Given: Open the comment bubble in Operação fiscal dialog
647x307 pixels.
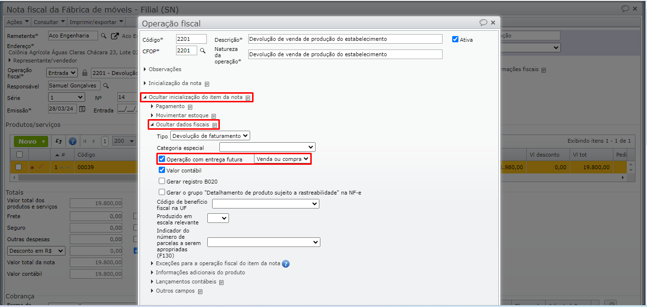Looking at the screenshot, I should pos(483,23).
